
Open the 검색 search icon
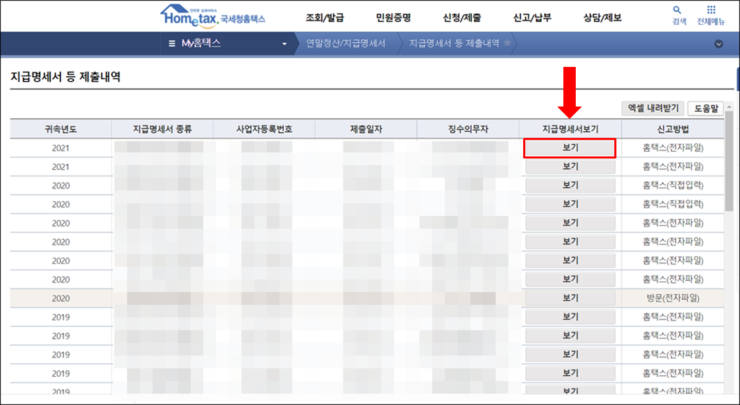(679, 15)
